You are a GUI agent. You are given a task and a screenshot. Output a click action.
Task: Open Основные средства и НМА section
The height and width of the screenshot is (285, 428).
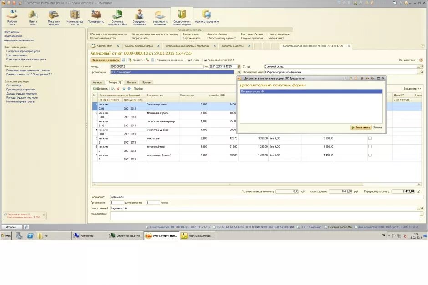coord(117,18)
